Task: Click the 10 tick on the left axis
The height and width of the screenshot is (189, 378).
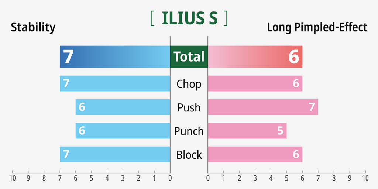Action: coord(13,178)
